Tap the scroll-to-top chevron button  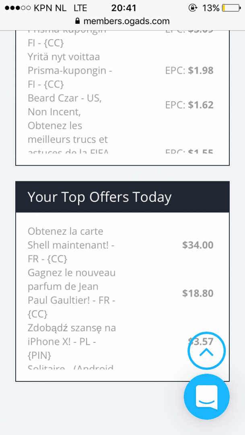click(x=206, y=352)
